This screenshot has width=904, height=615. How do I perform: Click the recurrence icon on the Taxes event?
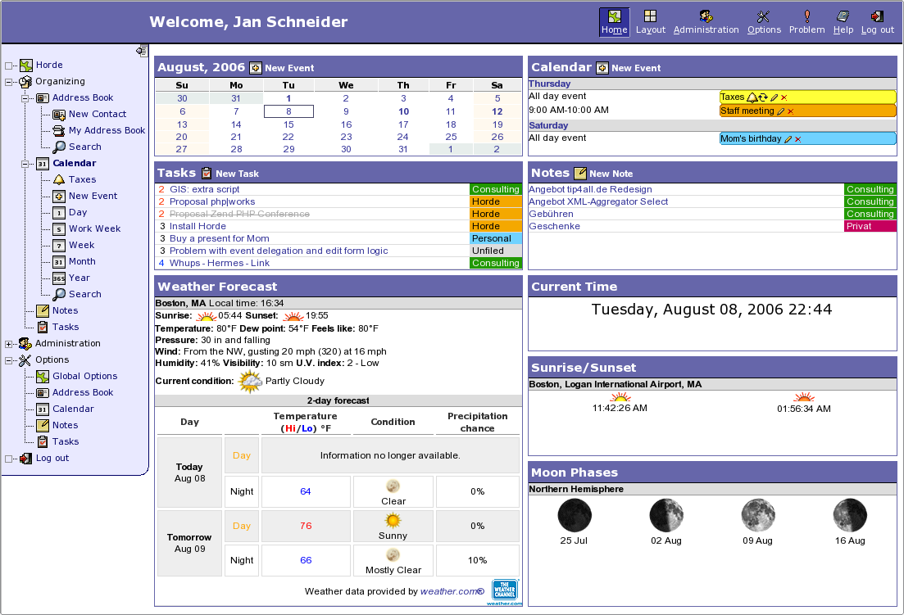(763, 97)
